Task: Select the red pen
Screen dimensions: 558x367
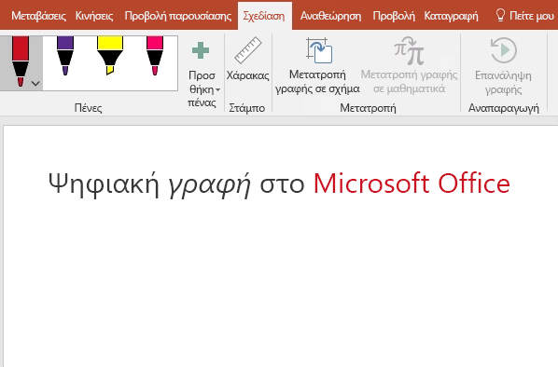Action: tap(21, 61)
